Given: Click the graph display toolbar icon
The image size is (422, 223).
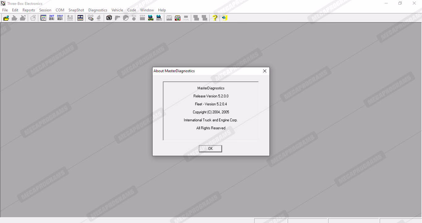Looking at the screenshot, I should coord(43,18).
